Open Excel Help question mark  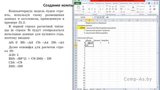tap(149, 3)
